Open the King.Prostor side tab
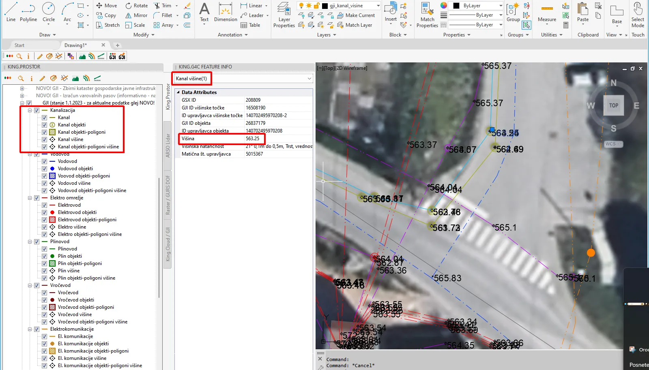 pyautogui.click(x=168, y=96)
